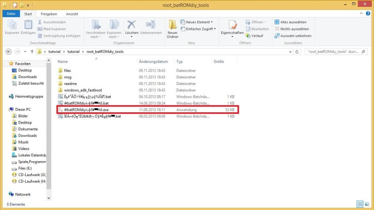Open the Neues Element dropdown

click(x=196, y=22)
